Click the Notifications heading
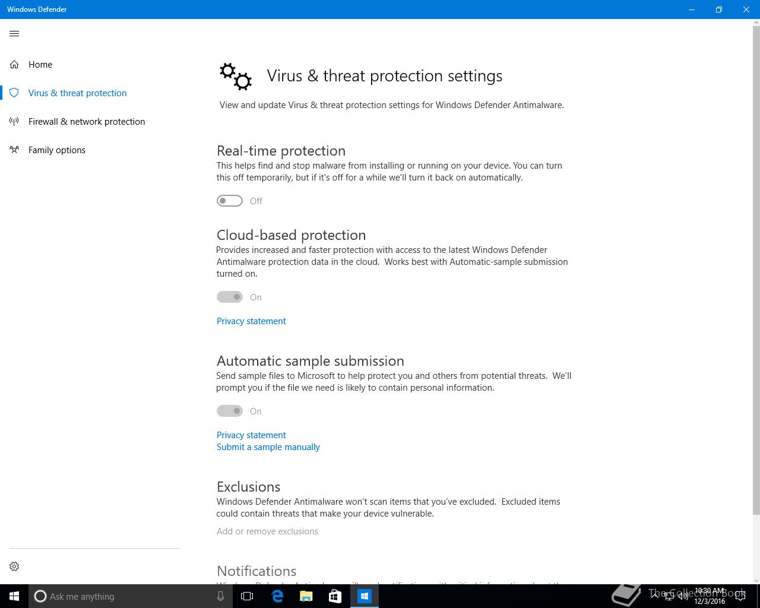 pyautogui.click(x=256, y=571)
